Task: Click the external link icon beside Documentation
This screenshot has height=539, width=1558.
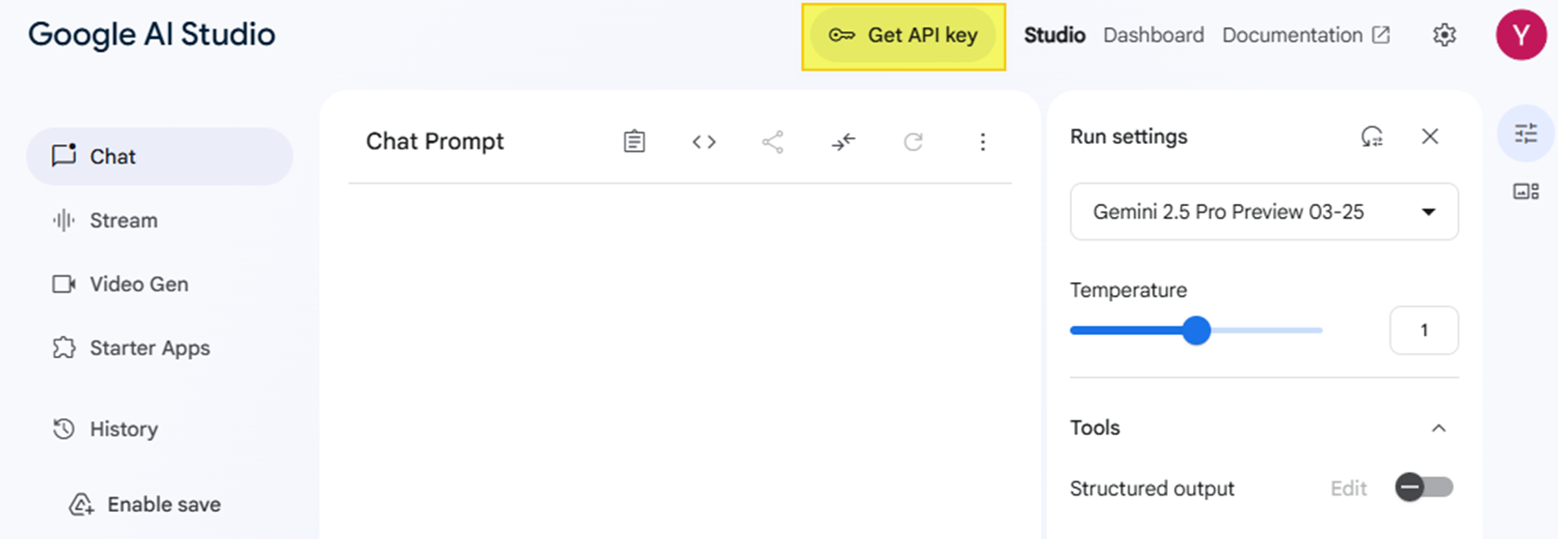Action: [x=1381, y=35]
